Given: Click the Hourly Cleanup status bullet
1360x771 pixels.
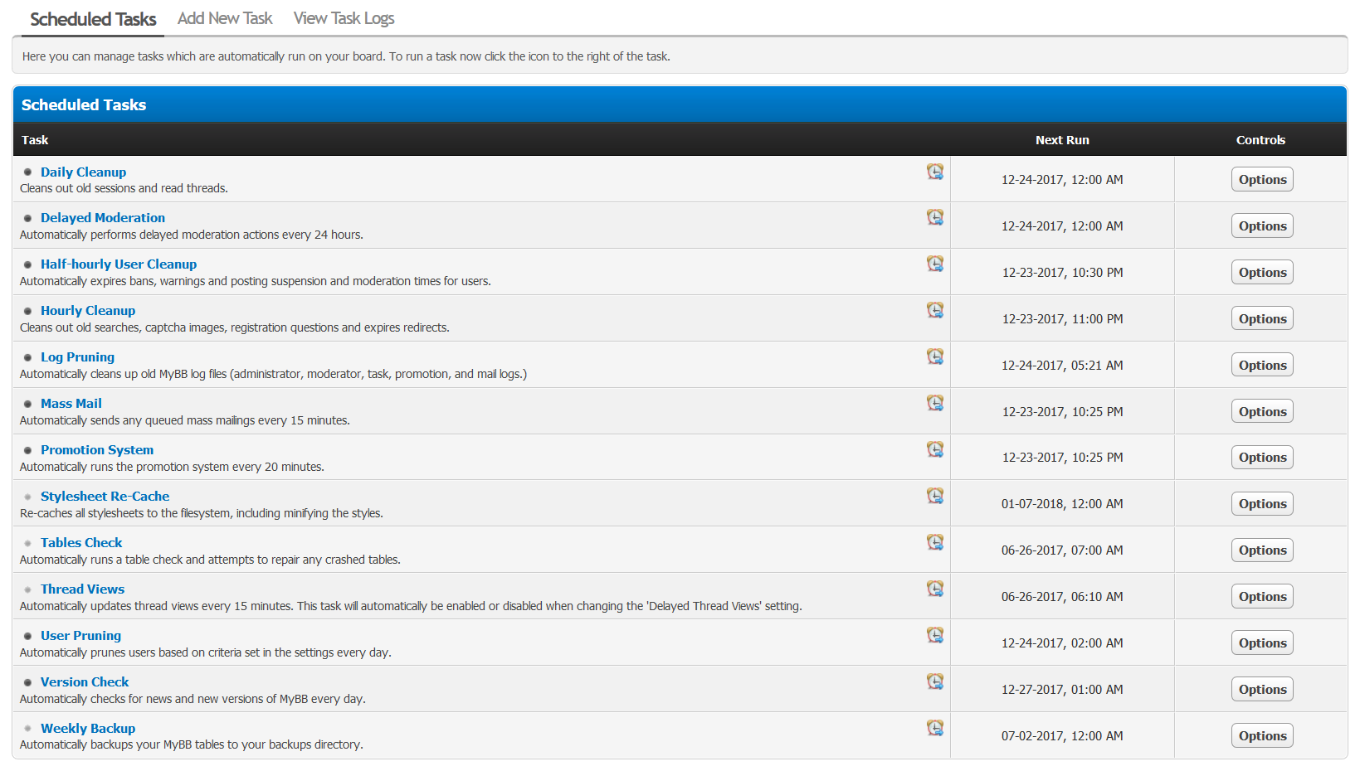Looking at the screenshot, I should 27,311.
